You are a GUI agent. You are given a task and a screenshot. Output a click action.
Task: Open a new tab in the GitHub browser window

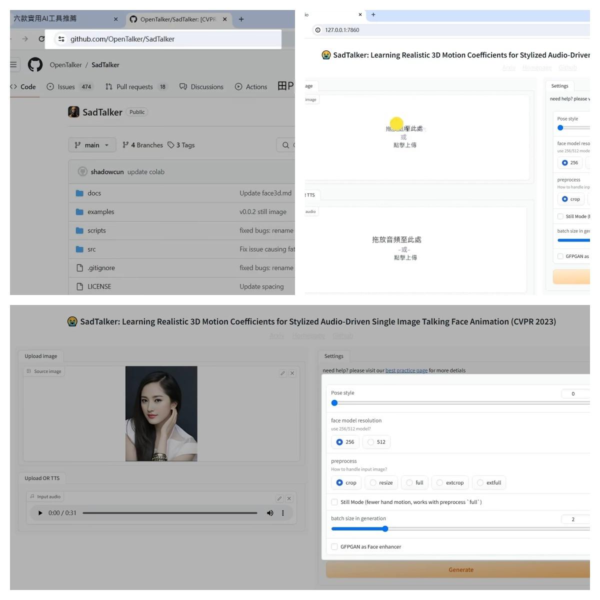coord(241,19)
